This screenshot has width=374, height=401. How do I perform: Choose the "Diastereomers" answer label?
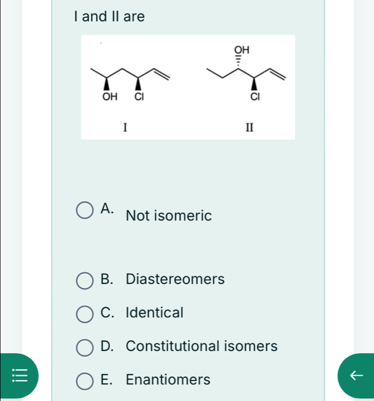(x=175, y=280)
